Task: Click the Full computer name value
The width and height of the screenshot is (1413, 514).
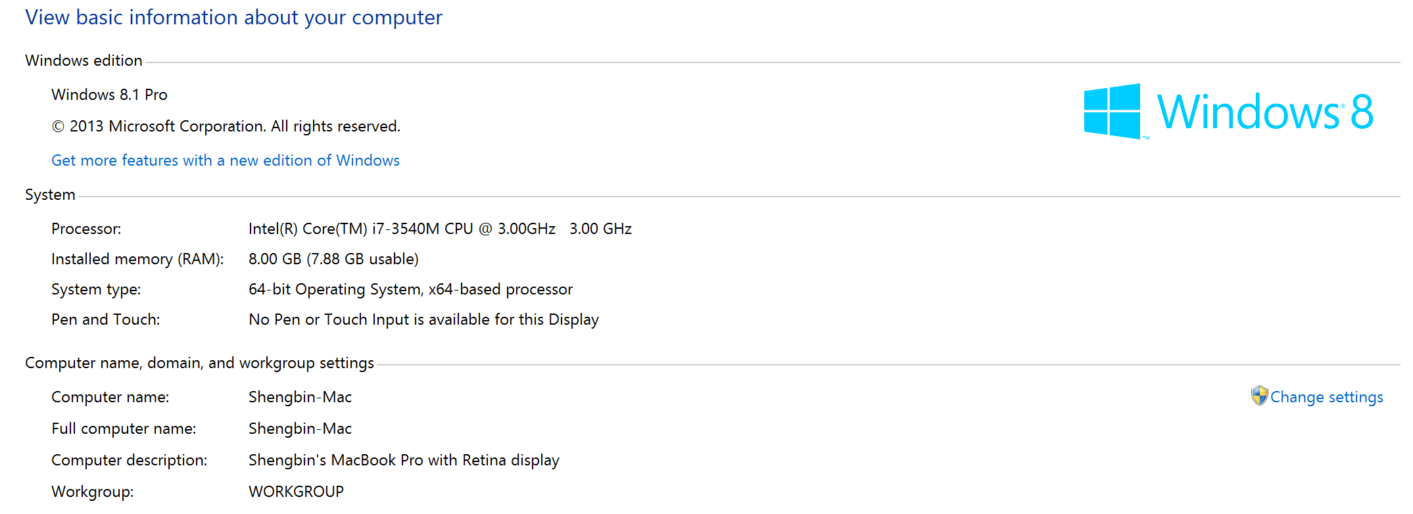Action: [x=300, y=429]
